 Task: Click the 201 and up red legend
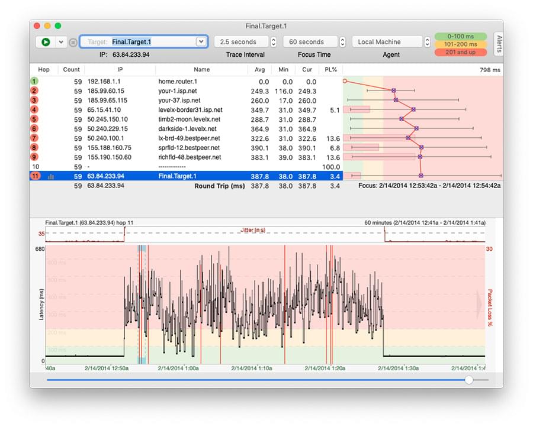coord(461,52)
